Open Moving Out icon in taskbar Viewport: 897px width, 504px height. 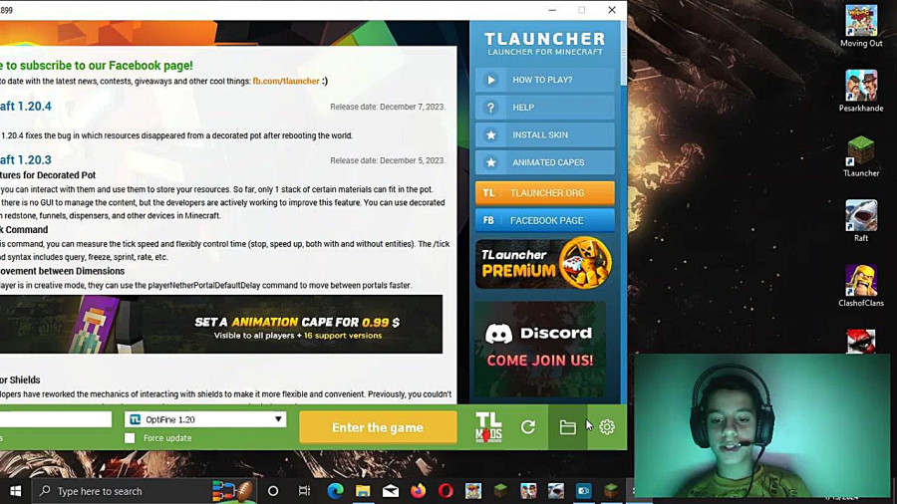473,491
